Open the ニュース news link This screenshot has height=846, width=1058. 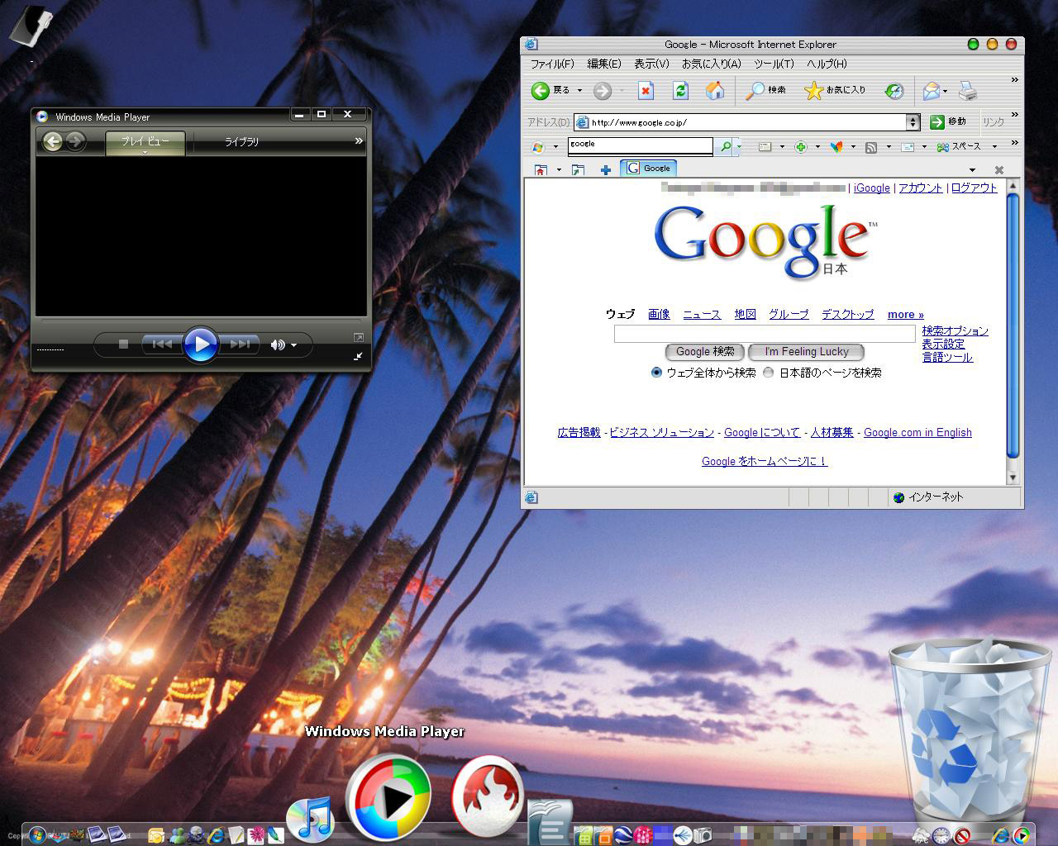(x=702, y=314)
